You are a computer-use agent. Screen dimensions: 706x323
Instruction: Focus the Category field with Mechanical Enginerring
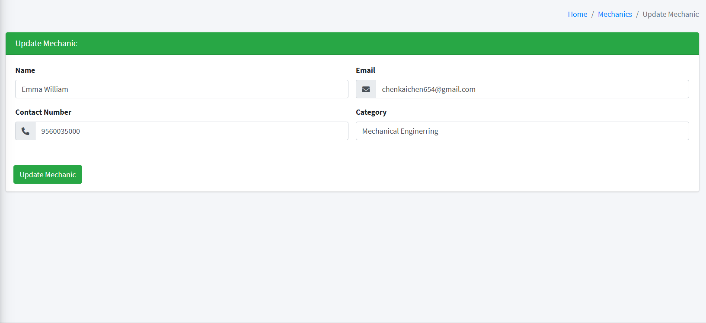click(522, 131)
